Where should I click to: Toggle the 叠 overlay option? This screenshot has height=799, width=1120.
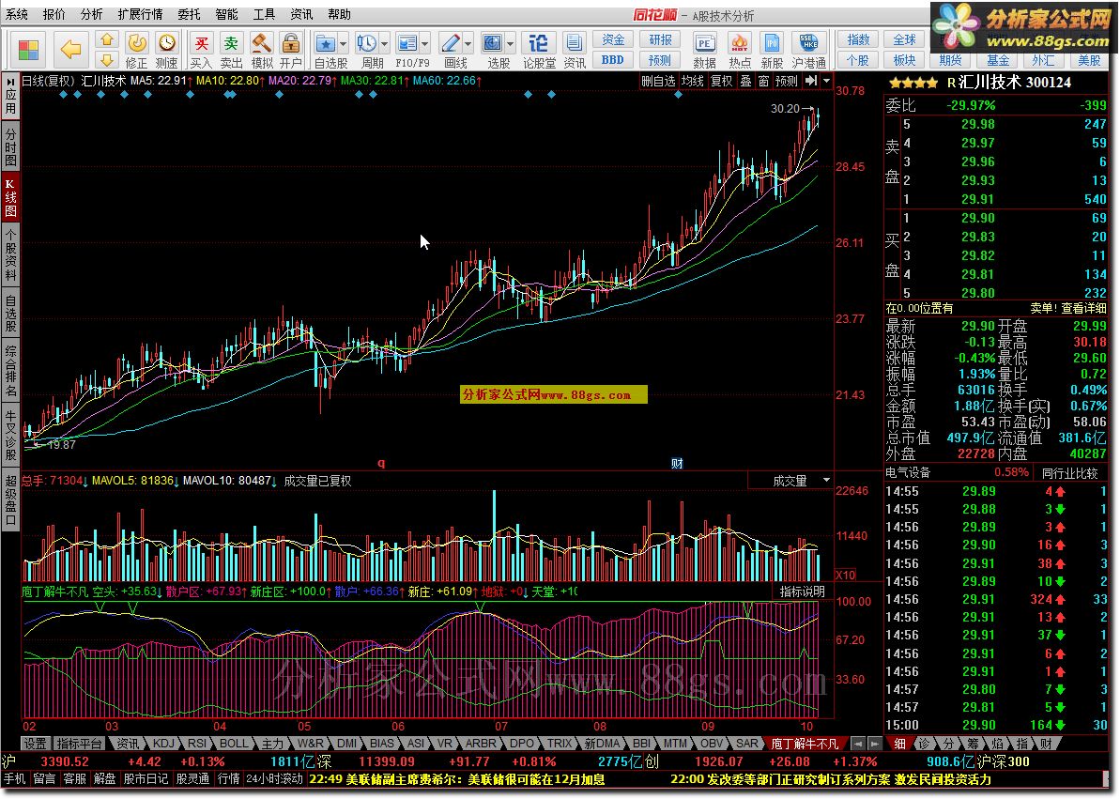(x=745, y=81)
